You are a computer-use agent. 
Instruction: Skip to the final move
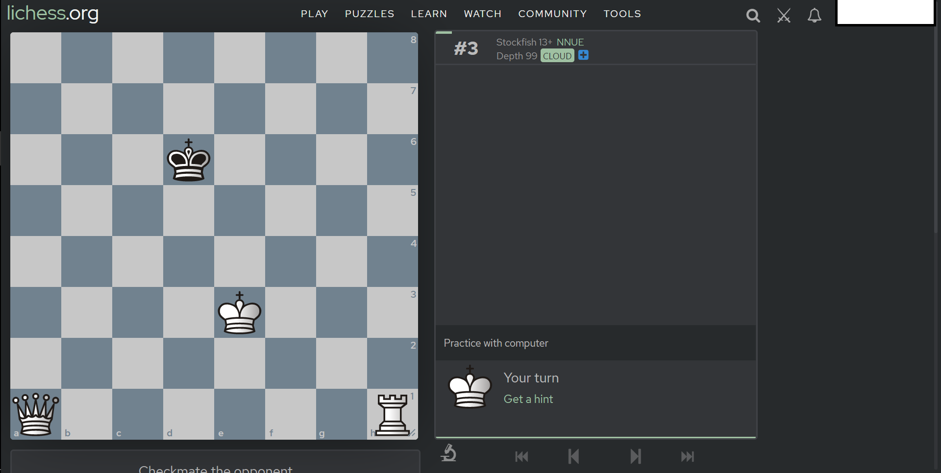click(687, 456)
